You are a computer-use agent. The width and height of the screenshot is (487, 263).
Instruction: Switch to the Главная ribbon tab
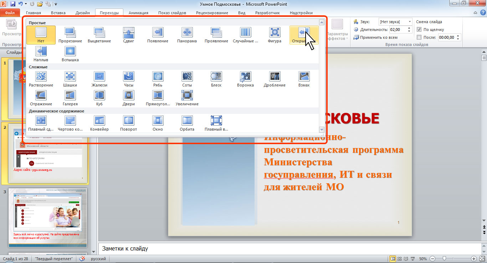[x=34, y=13]
